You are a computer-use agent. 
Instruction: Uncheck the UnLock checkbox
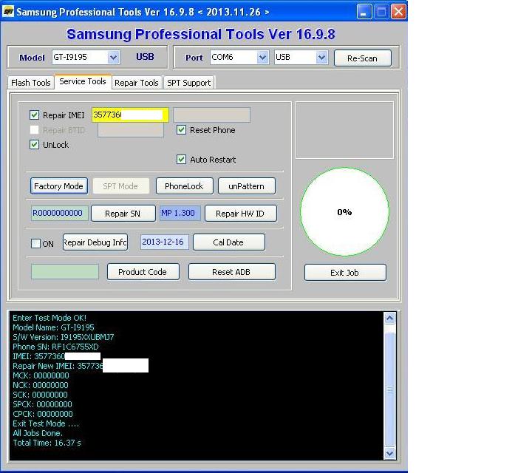[x=34, y=145]
